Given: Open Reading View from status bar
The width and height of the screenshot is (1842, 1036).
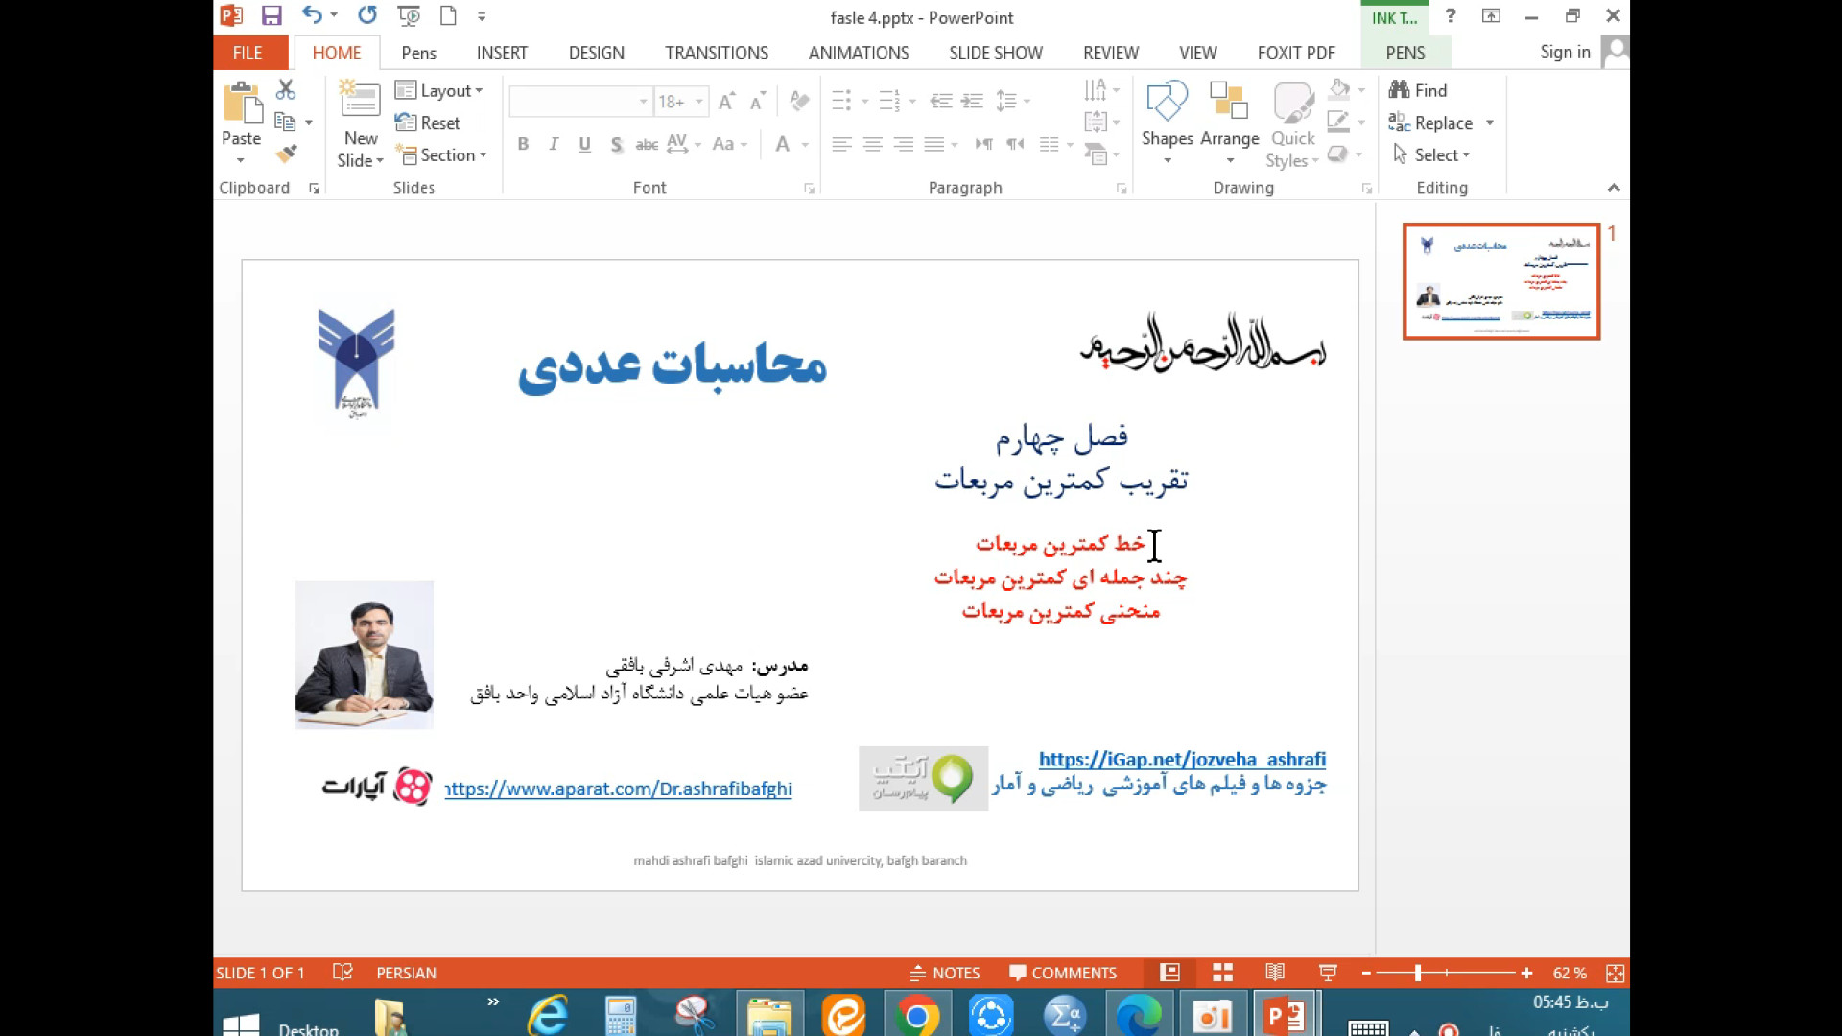Looking at the screenshot, I should (x=1275, y=973).
